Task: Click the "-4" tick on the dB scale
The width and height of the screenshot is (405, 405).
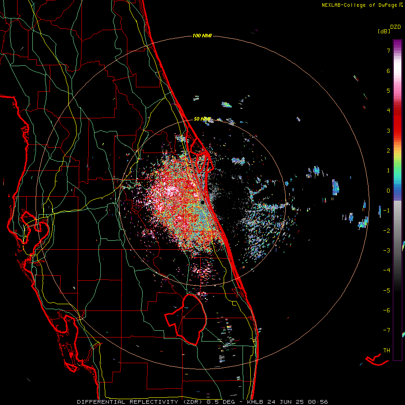Action: click(387, 270)
